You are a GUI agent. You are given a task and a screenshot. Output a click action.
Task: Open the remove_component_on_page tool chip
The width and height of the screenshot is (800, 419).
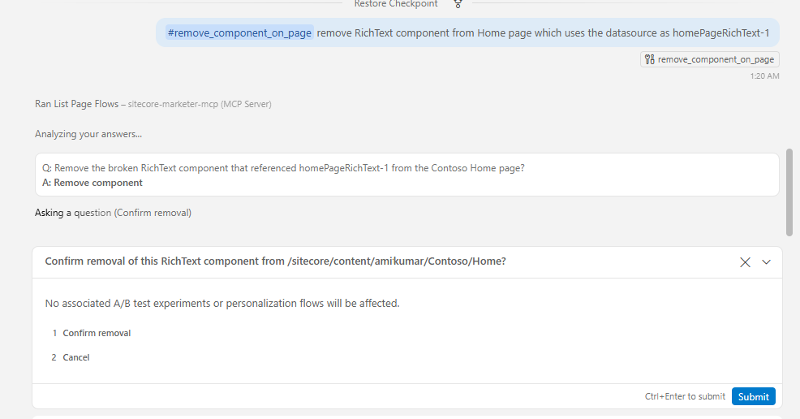(x=710, y=59)
